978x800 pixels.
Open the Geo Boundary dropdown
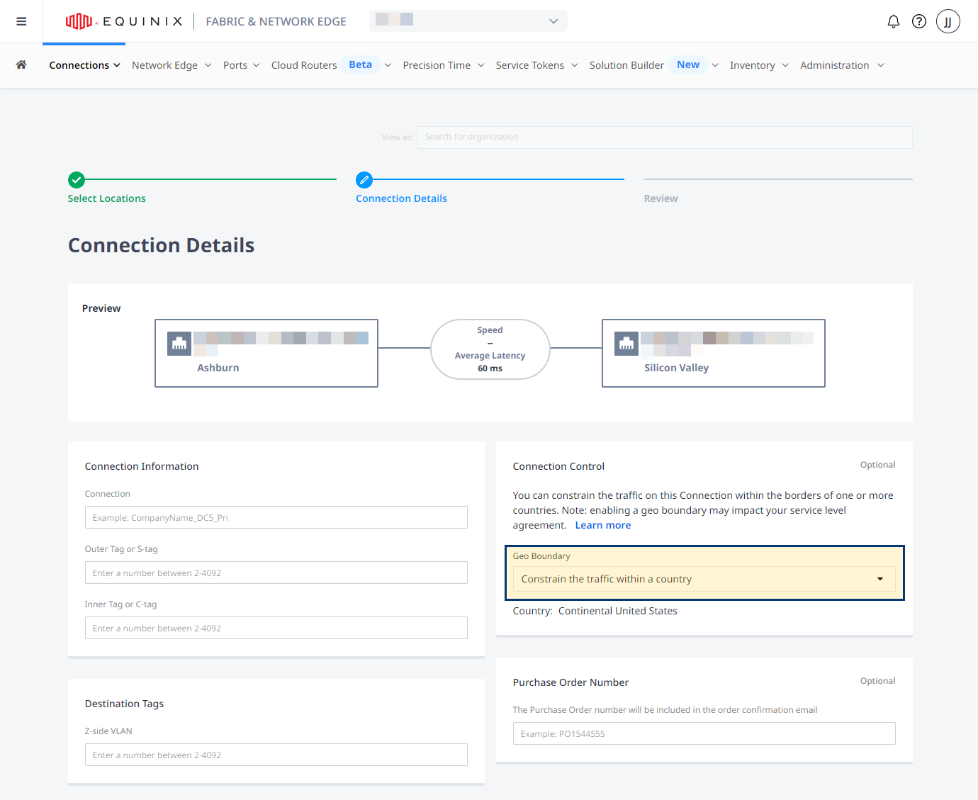click(704, 579)
